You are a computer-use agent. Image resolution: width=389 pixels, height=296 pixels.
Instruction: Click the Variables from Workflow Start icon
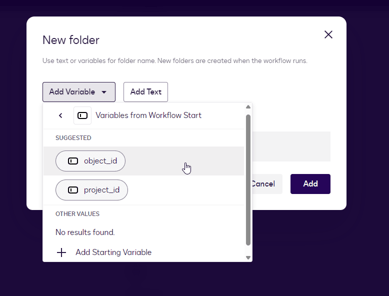[82, 115]
